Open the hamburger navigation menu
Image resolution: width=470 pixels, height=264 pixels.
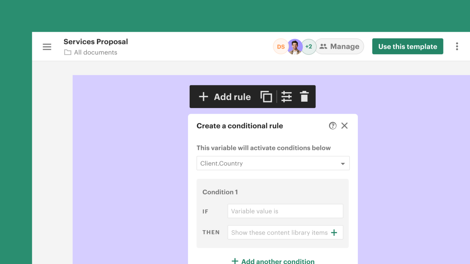47,47
